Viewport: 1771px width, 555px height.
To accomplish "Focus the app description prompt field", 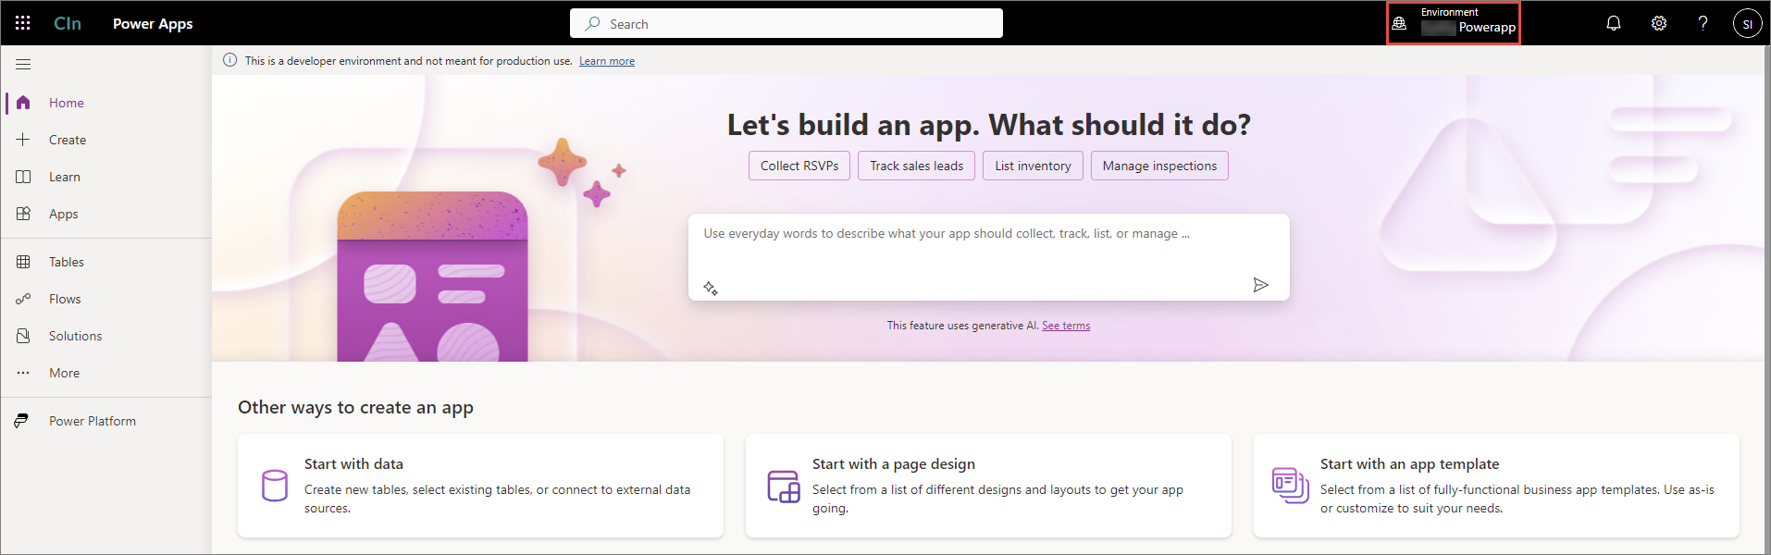I will [988, 257].
